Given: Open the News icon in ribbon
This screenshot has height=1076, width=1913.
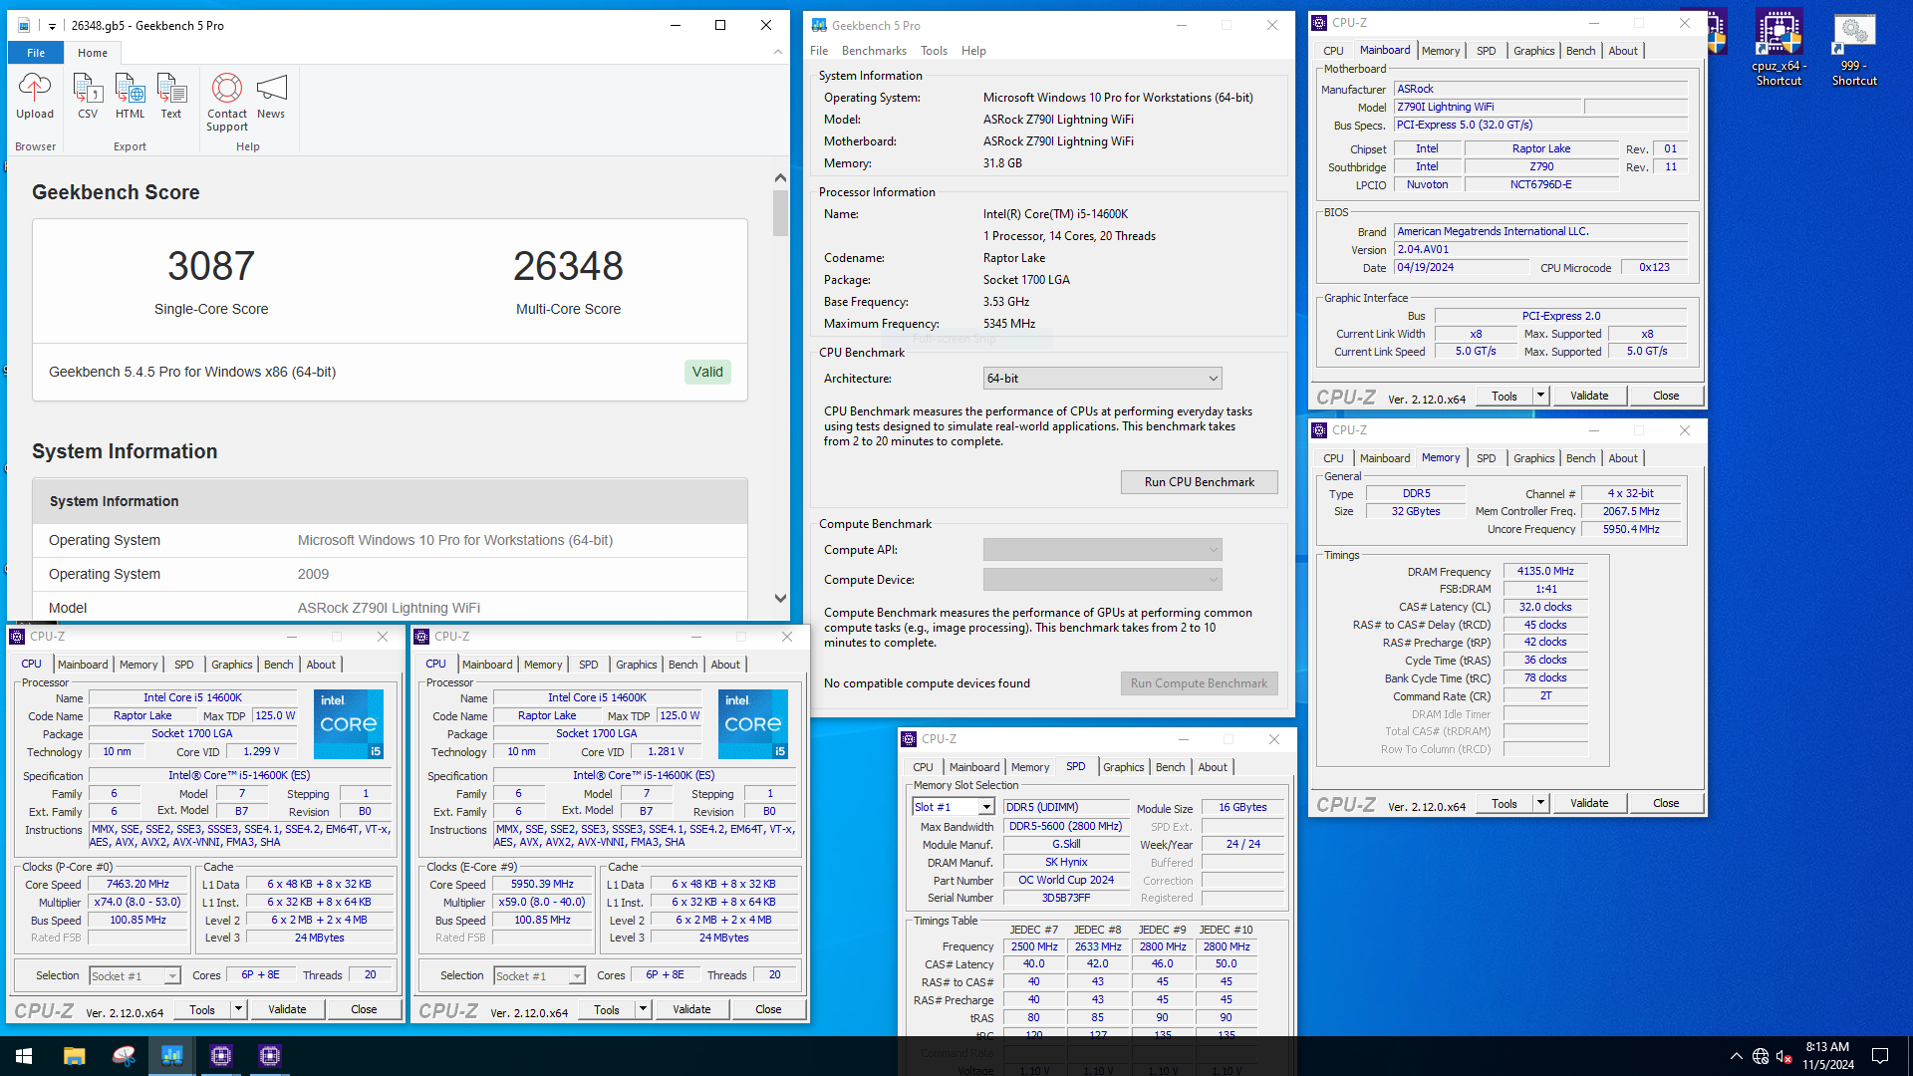Looking at the screenshot, I should (x=271, y=97).
